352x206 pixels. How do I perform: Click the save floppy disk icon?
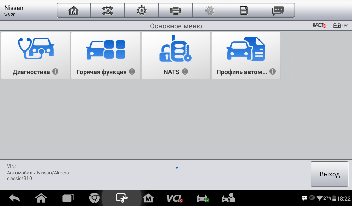coord(244,11)
